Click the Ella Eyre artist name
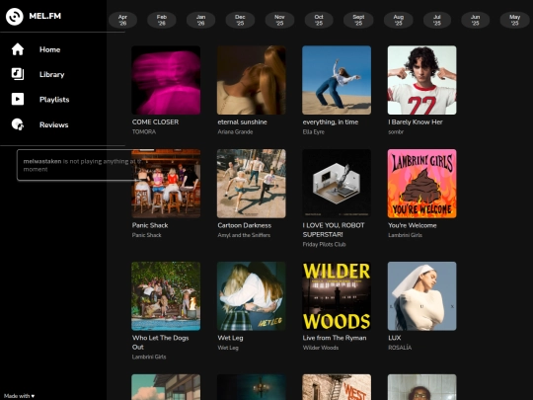Image resolution: width=533 pixels, height=400 pixels. pyautogui.click(x=314, y=131)
